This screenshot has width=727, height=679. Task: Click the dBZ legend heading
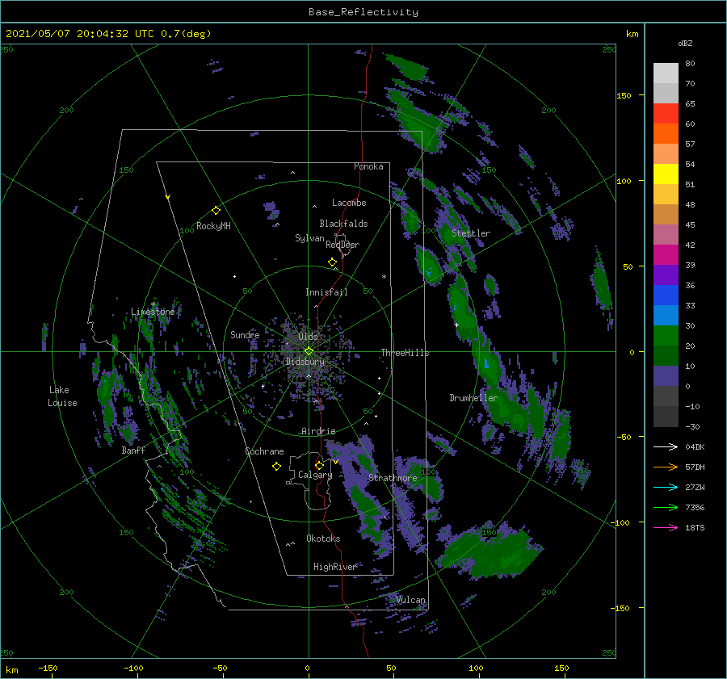[x=685, y=43]
